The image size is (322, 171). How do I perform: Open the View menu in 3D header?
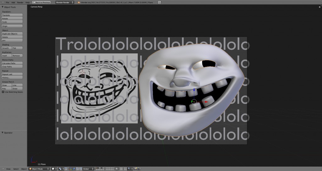8,169
